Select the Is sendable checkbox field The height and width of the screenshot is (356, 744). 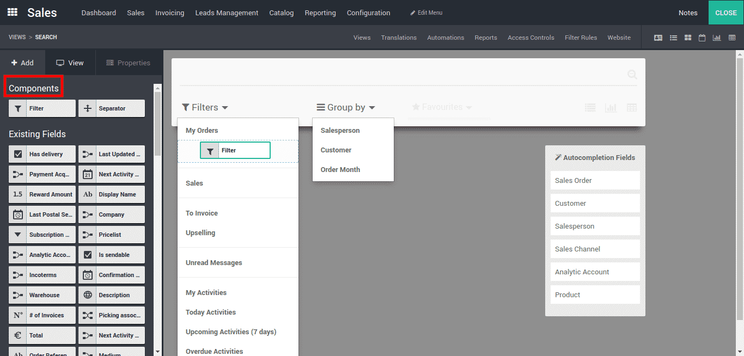click(x=112, y=255)
